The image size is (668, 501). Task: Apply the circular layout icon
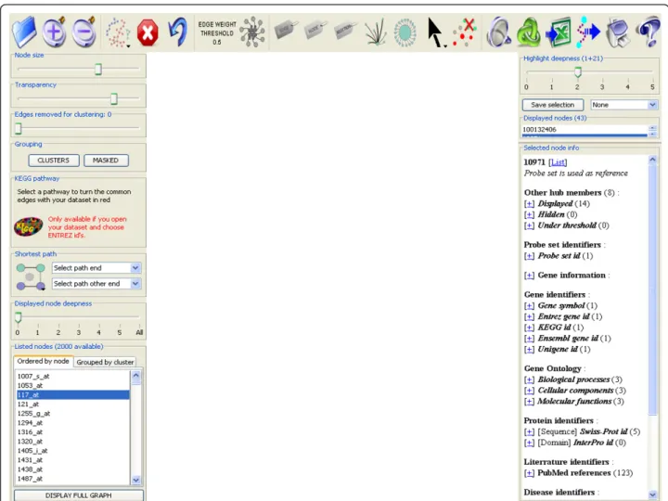click(x=405, y=32)
